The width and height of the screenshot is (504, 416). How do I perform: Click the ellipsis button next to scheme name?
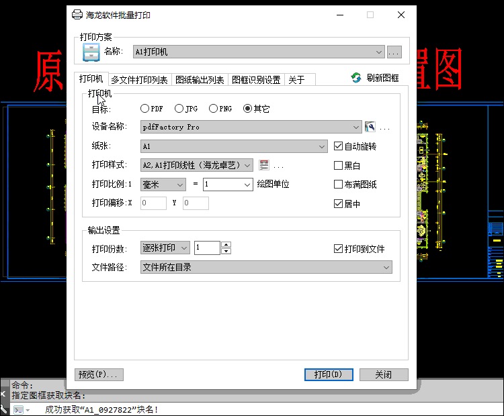[394, 52]
